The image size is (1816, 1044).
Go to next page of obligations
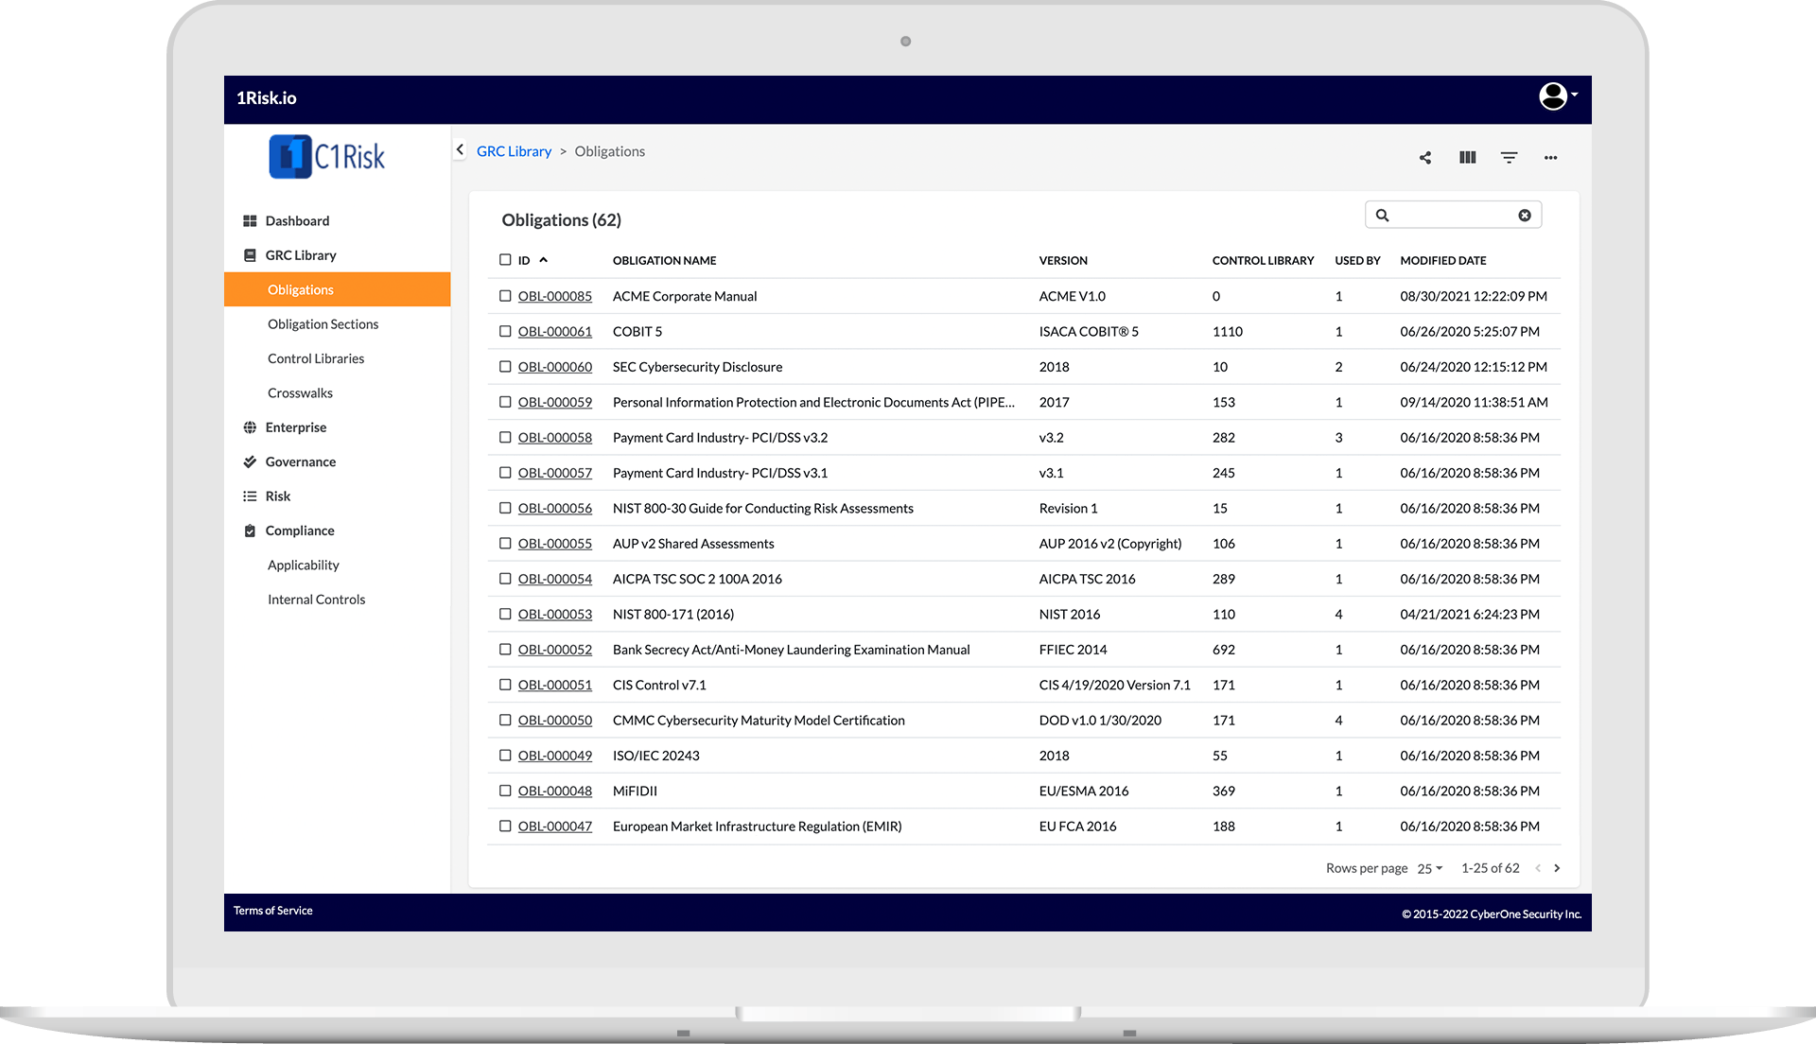tap(1557, 868)
